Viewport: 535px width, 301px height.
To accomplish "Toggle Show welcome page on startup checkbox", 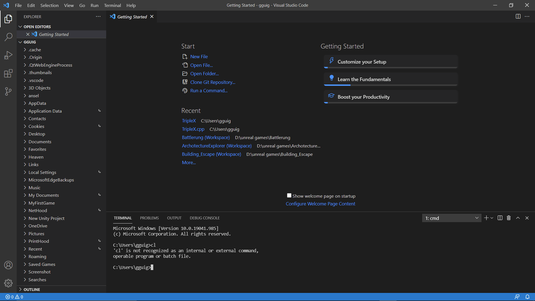I will (x=289, y=195).
